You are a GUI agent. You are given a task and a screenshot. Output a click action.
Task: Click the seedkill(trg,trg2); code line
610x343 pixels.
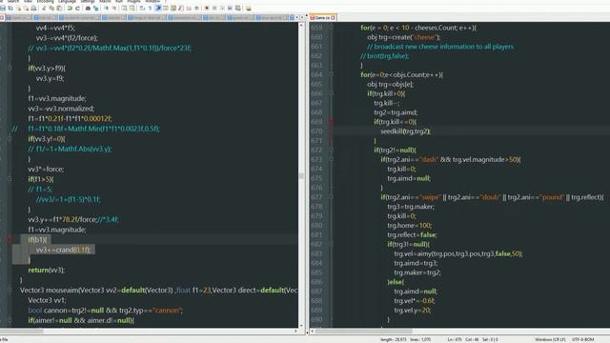(x=405, y=131)
